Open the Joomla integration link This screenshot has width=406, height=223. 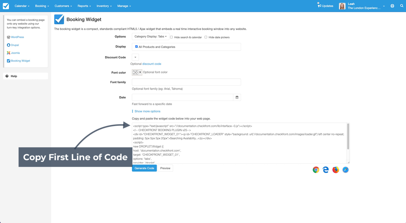(15, 53)
